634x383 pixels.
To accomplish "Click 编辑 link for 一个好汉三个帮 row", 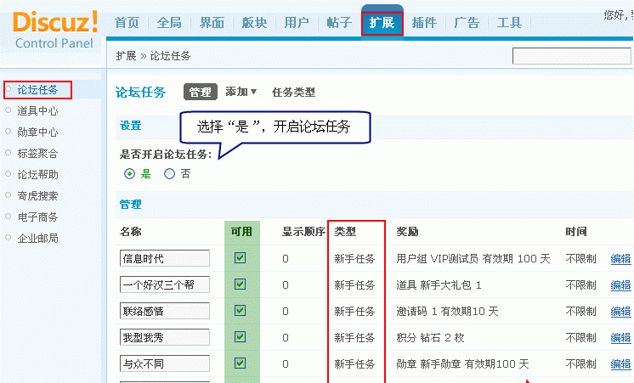I will (x=620, y=284).
